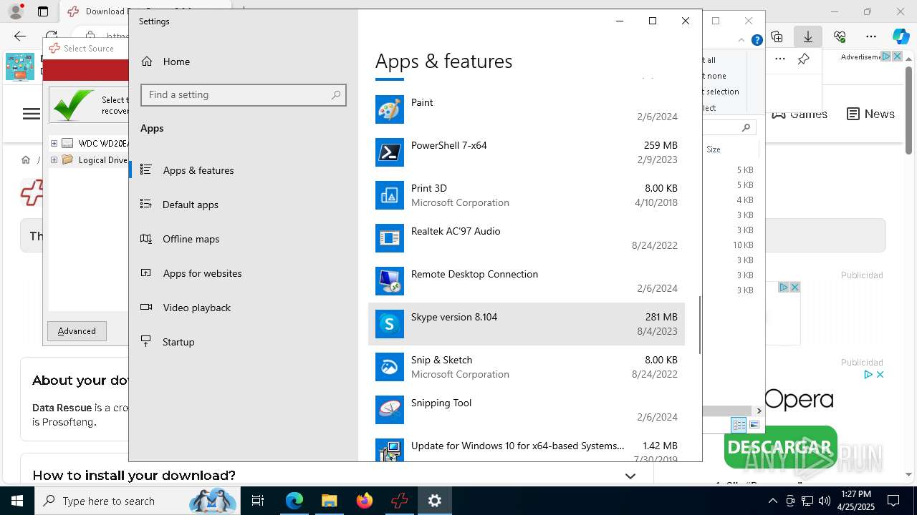The image size is (917, 515).
Task: Click the News link on webpage
Action: pos(870,114)
